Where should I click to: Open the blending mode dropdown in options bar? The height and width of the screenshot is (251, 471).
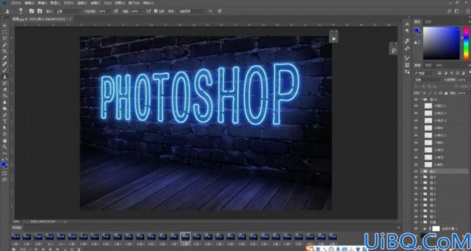coord(69,11)
